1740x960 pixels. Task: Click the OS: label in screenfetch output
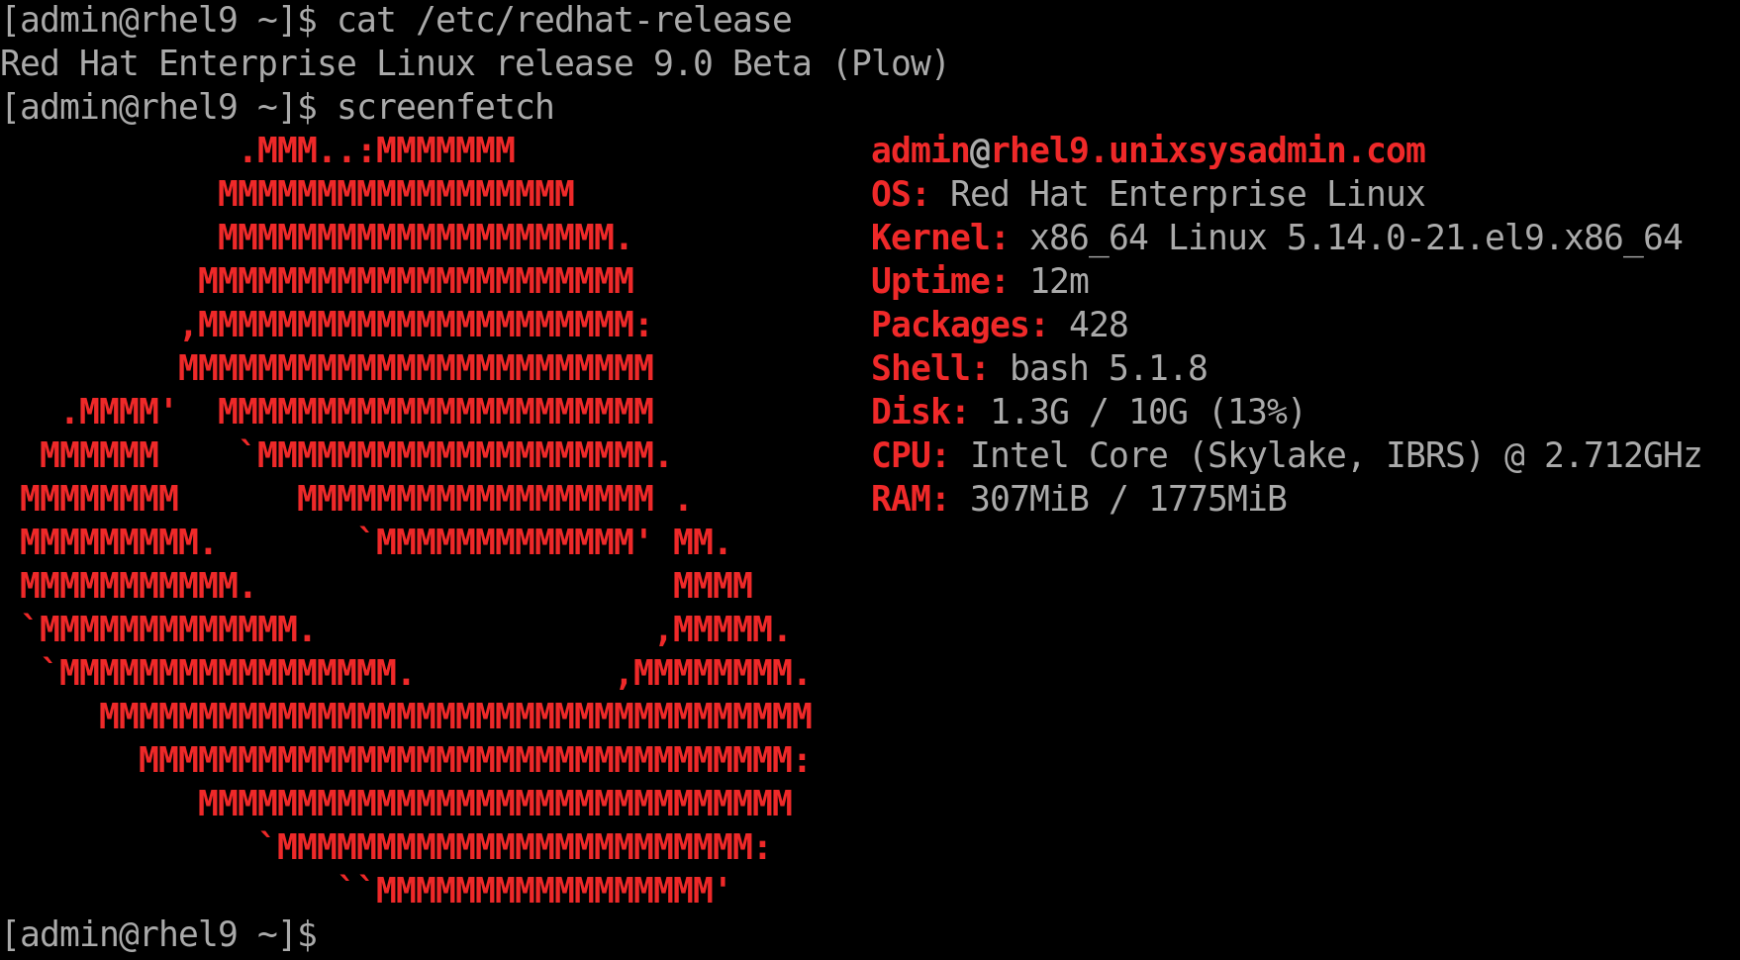click(900, 194)
